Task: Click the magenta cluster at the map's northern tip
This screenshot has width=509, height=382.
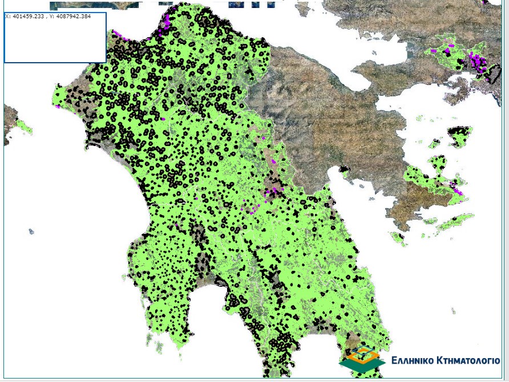Action: [167, 23]
